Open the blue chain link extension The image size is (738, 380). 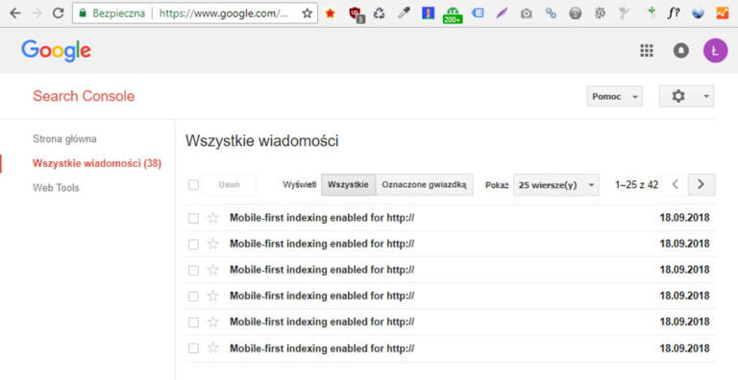(551, 13)
